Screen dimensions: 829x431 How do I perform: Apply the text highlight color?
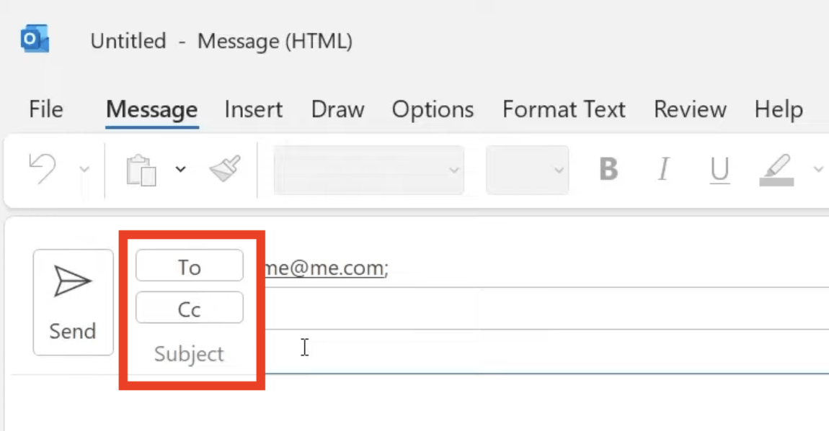point(776,170)
